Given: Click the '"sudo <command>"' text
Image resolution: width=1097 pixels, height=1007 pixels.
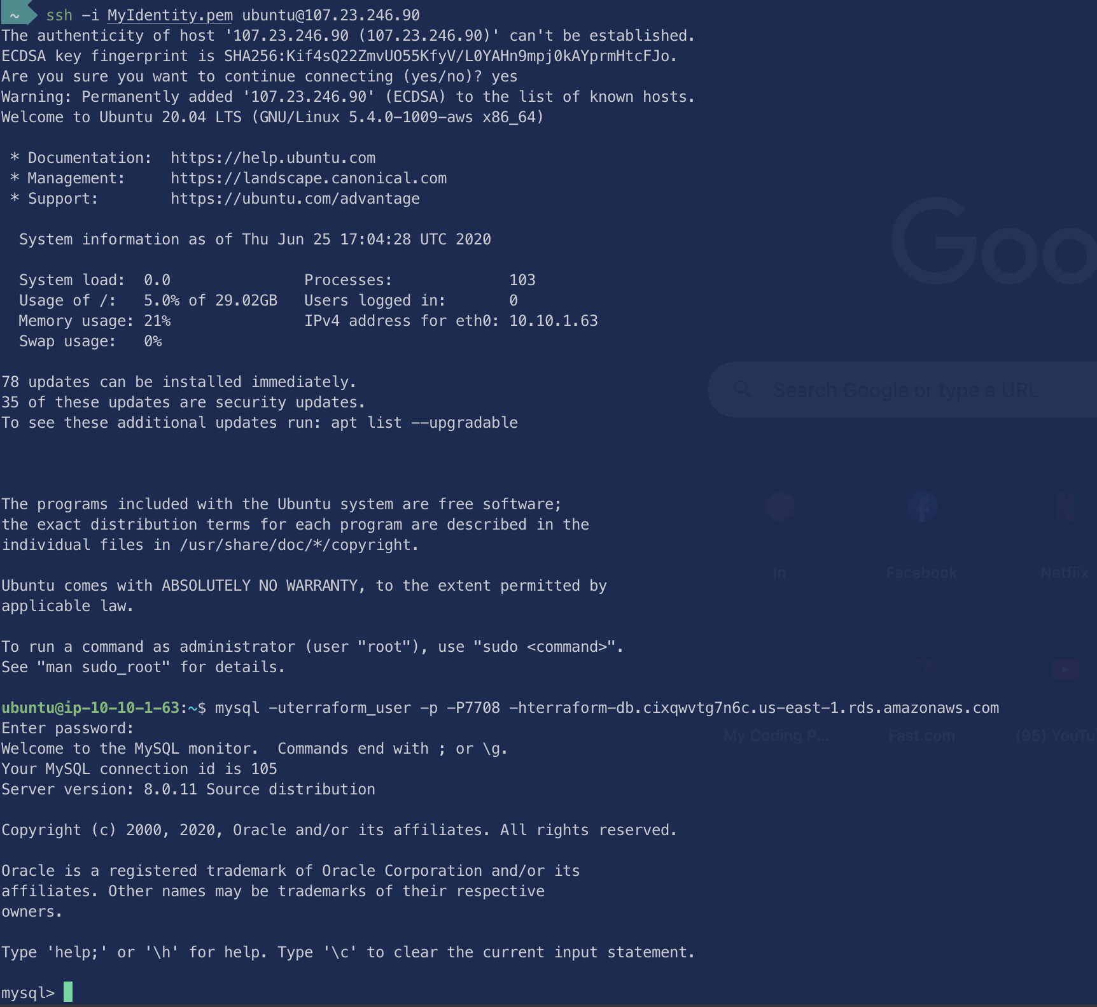Looking at the screenshot, I should click(x=545, y=647).
